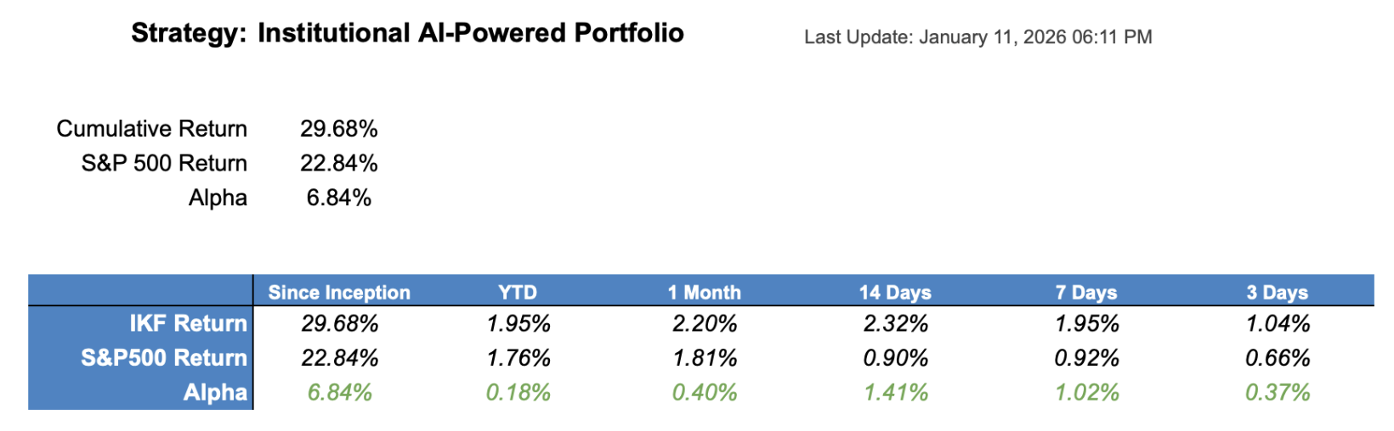Click the 7 Days column header

click(1086, 293)
